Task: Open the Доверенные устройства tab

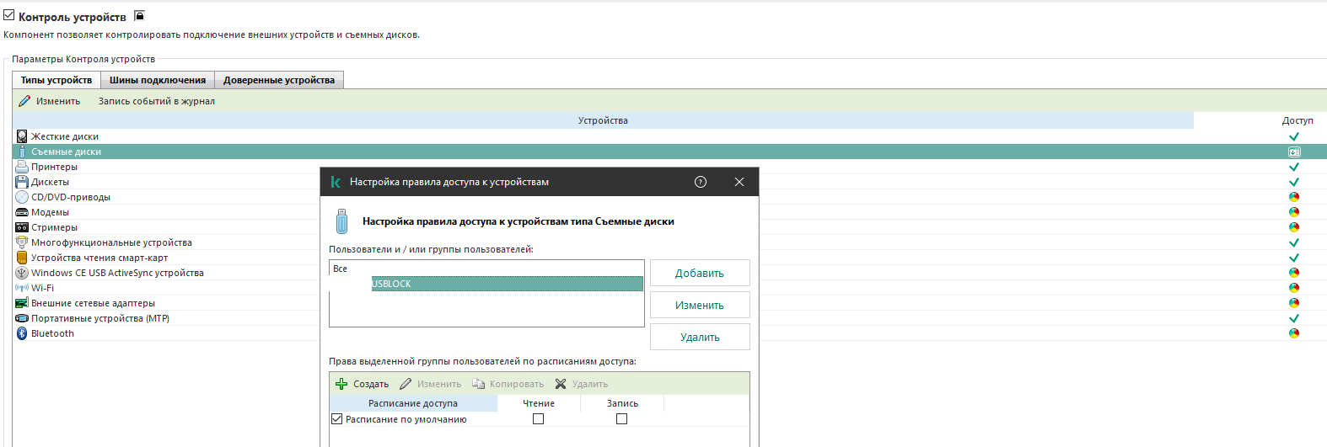Action: 279,80
